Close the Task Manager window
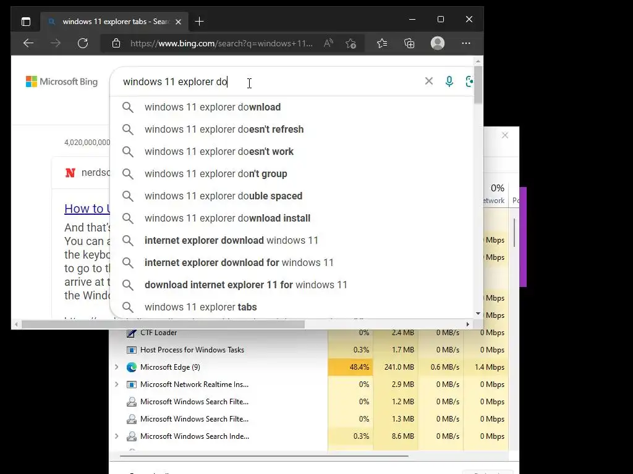 505,135
